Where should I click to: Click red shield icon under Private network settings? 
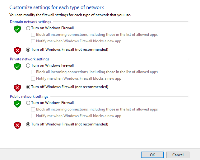(x=17, y=88)
